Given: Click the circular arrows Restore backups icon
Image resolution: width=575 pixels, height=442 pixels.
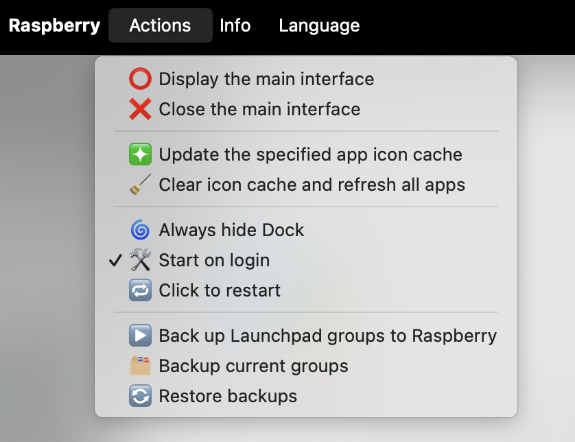Looking at the screenshot, I should click(x=140, y=396).
